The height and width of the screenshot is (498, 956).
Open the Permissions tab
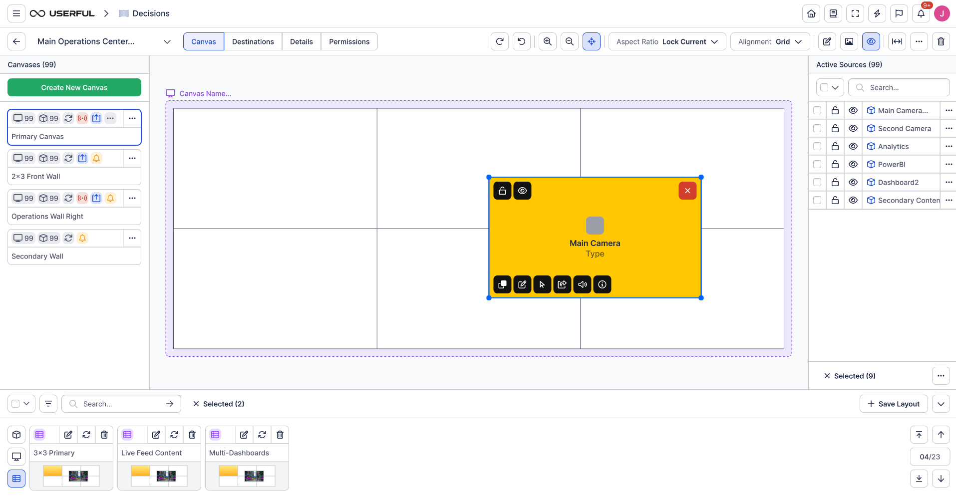tap(349, 41)
